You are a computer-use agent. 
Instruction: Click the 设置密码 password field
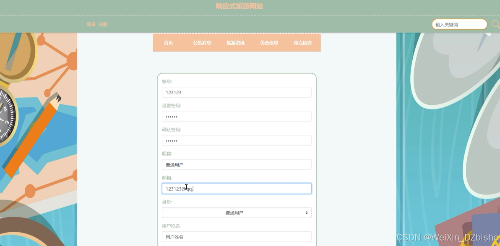click(237, 117)
